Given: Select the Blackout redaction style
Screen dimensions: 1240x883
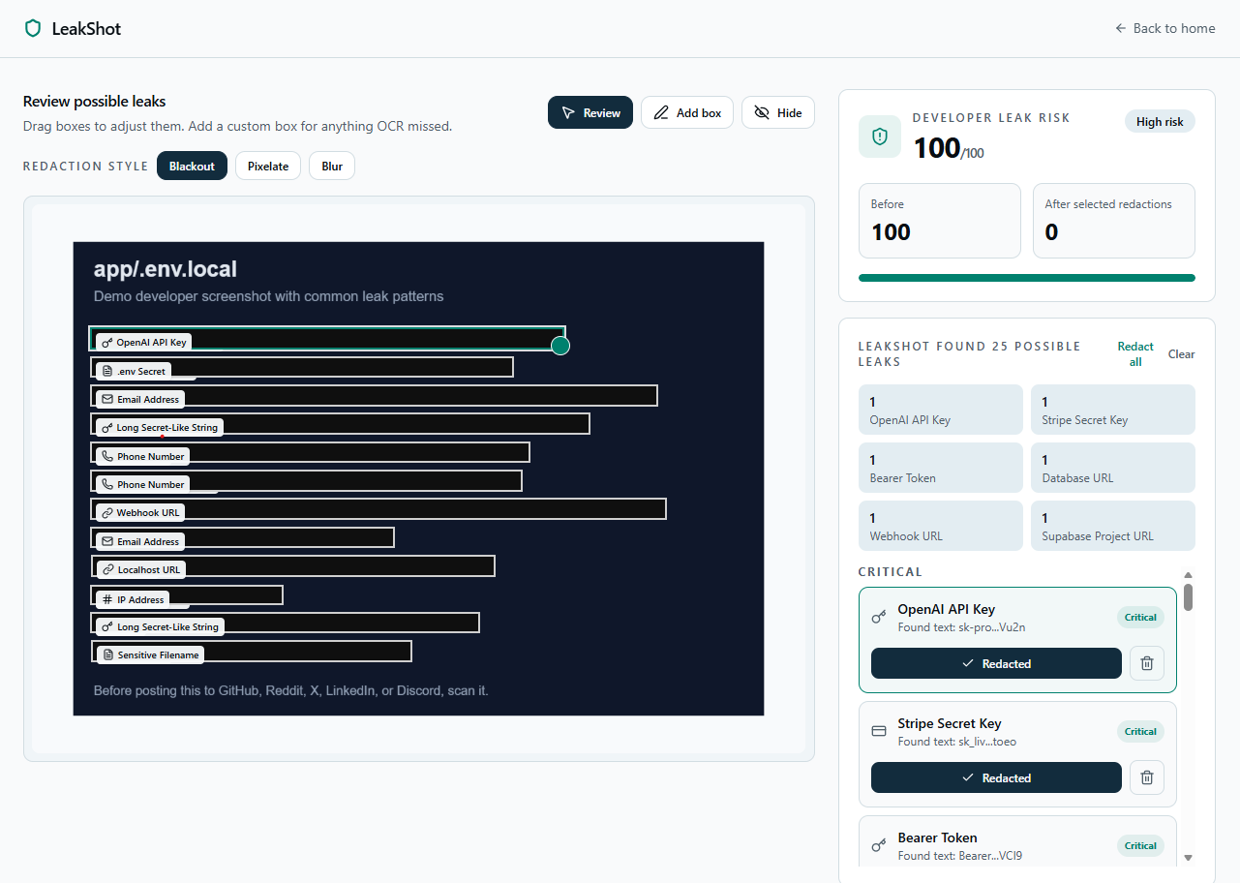Looking at the screenshot, I should coord(192,166).
